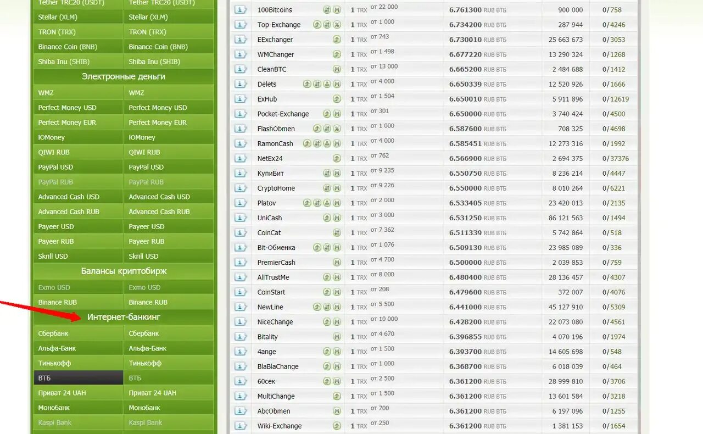The width and height of the screenshot is (703, 434).
Task: Click the badge icon after ExHub name
Action: click(337, 99)
